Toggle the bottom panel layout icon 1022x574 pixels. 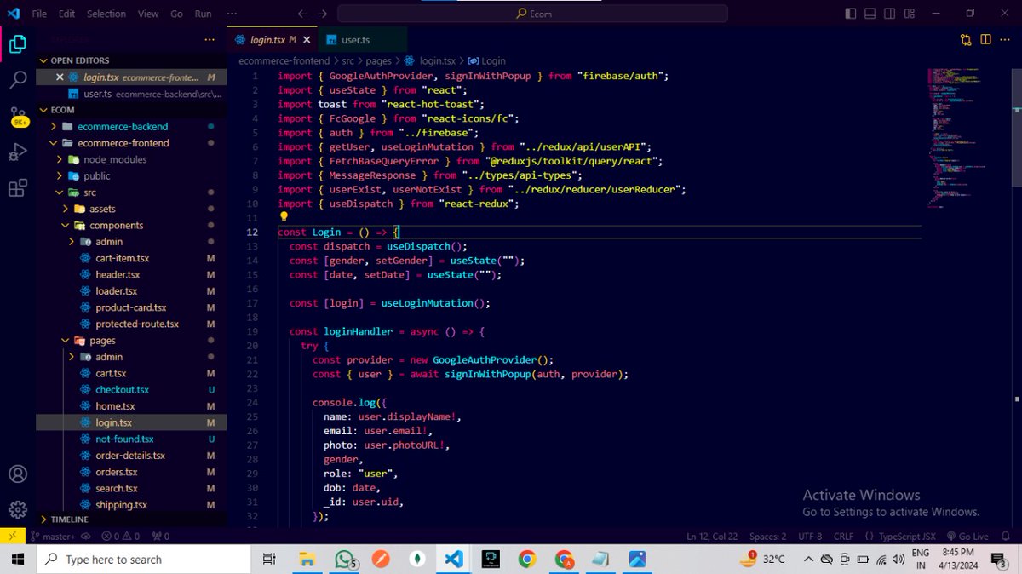[x=870, y=14]
